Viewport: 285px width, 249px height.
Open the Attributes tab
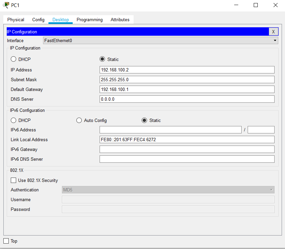point(120,20)
